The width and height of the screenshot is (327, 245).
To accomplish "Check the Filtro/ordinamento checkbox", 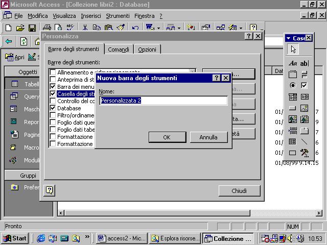I will tap(53, 115).
